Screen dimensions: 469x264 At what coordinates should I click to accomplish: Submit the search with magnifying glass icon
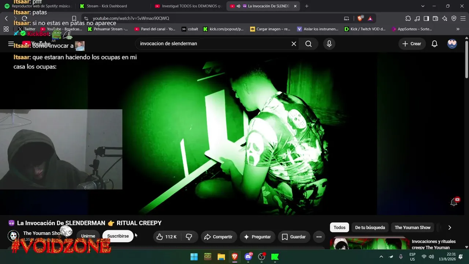coord(309,44)
